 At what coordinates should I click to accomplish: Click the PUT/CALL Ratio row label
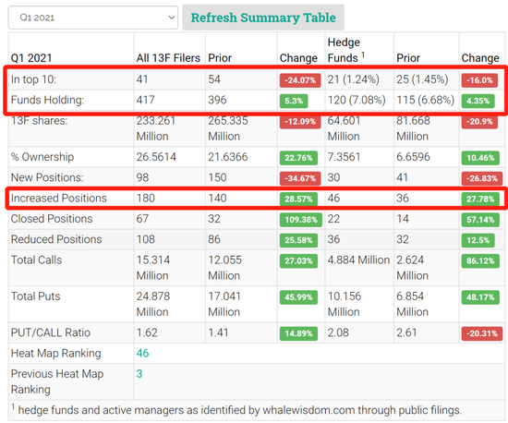point(51,332)
